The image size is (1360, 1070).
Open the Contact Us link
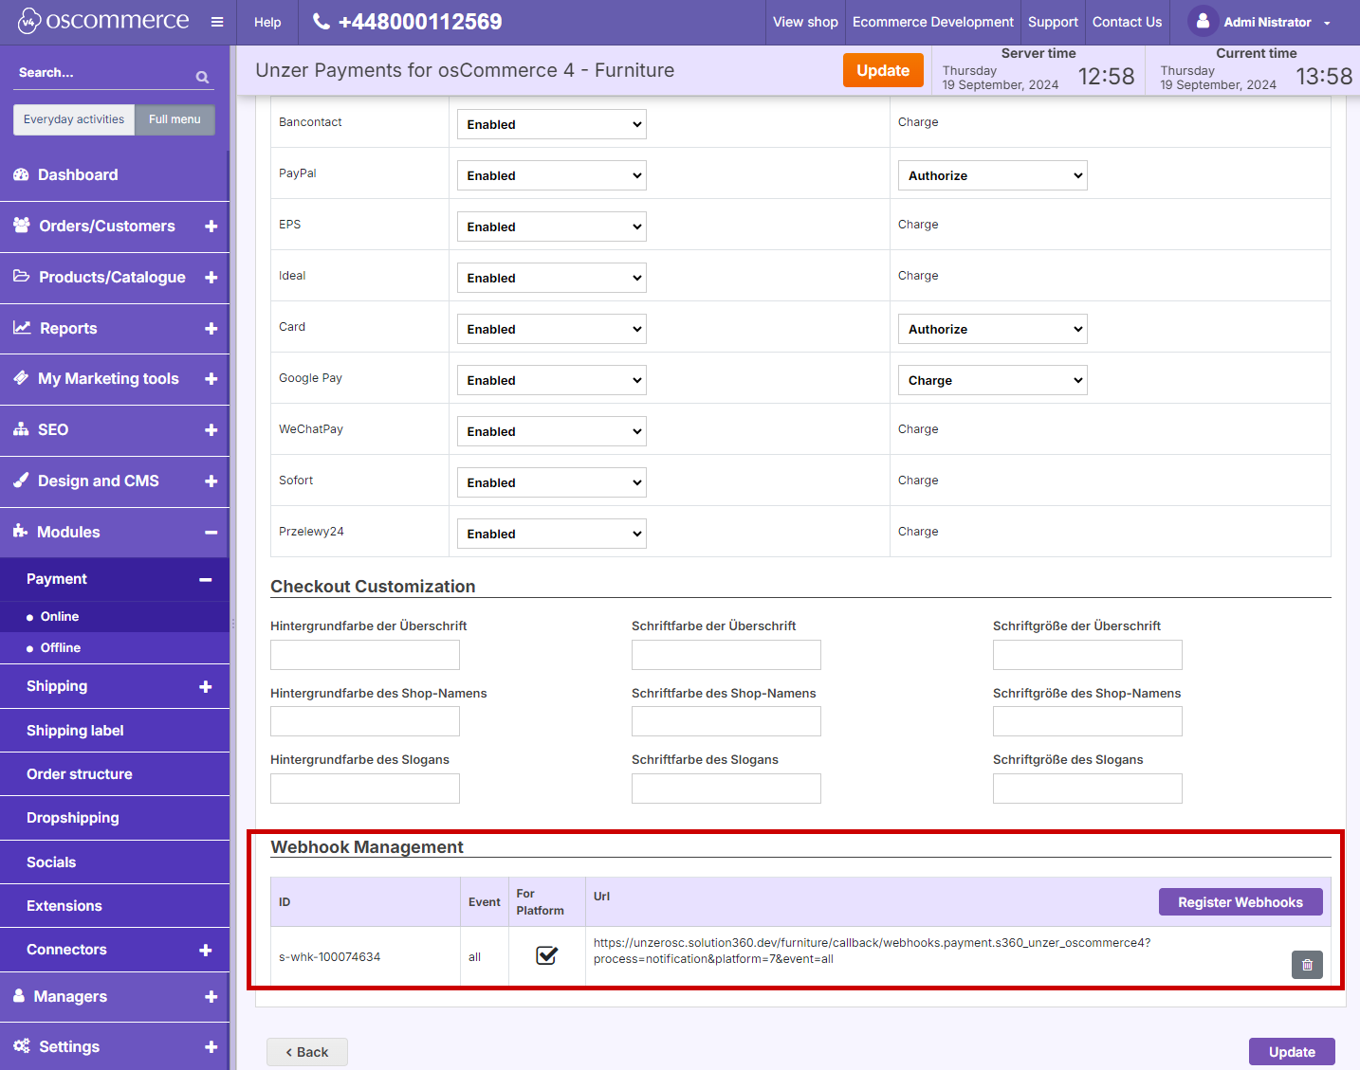tap(1127, 22)
